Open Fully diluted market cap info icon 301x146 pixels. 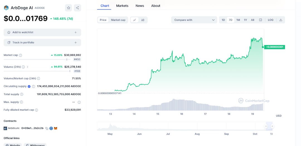[37, 110]
